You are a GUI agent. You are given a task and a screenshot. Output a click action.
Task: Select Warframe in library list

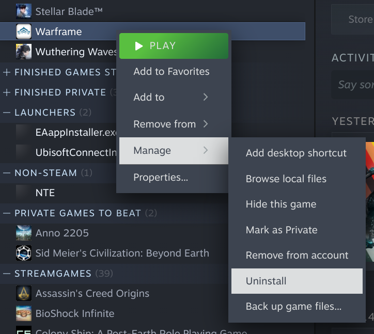pyautogui.click(x=152, y=31)
